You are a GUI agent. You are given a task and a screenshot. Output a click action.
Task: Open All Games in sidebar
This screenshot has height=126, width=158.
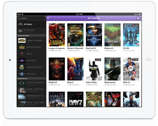pos(31,24)
